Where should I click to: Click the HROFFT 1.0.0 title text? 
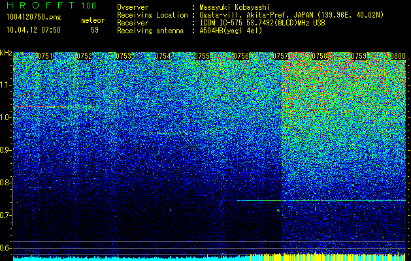51,5
